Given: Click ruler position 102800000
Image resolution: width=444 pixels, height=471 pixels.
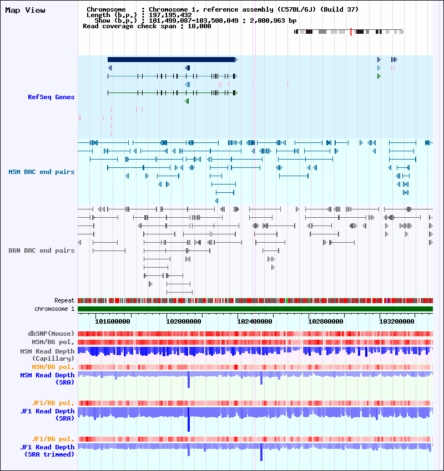Looking at the screenshot, I should 325,321.
